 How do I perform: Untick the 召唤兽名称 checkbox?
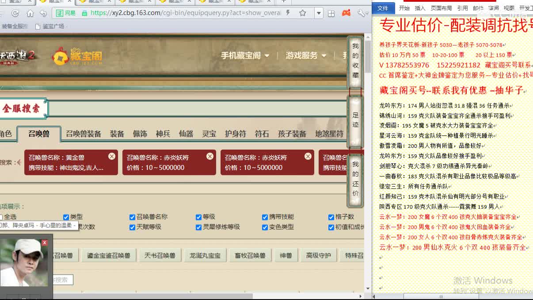(x=132, y=217)
